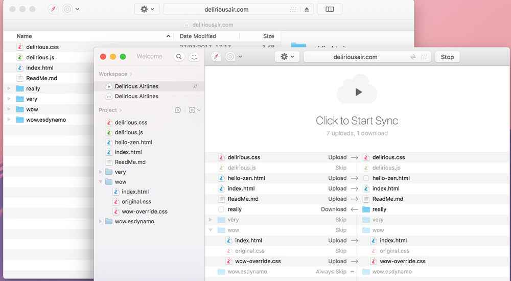Viewport: 511px width, 281px height.
Task: Click the column view button in back window
Action: click(330, 9)
